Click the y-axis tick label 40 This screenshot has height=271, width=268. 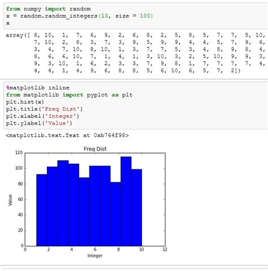tap(20, 215)
